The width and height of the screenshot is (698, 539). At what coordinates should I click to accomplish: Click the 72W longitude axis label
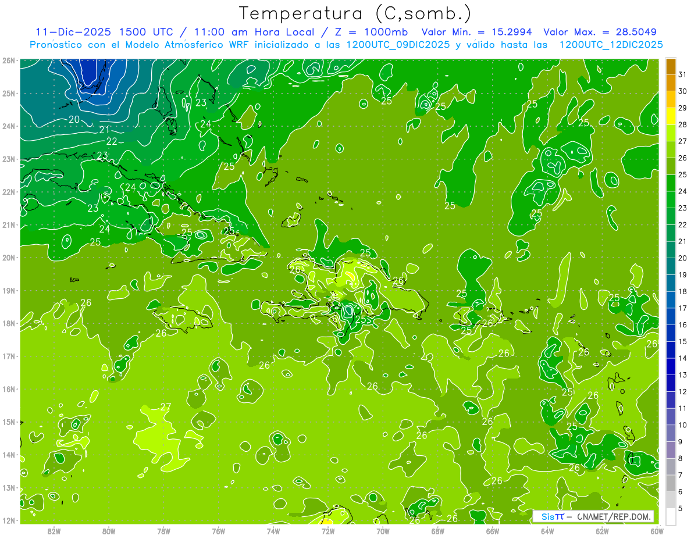point(328,531)
